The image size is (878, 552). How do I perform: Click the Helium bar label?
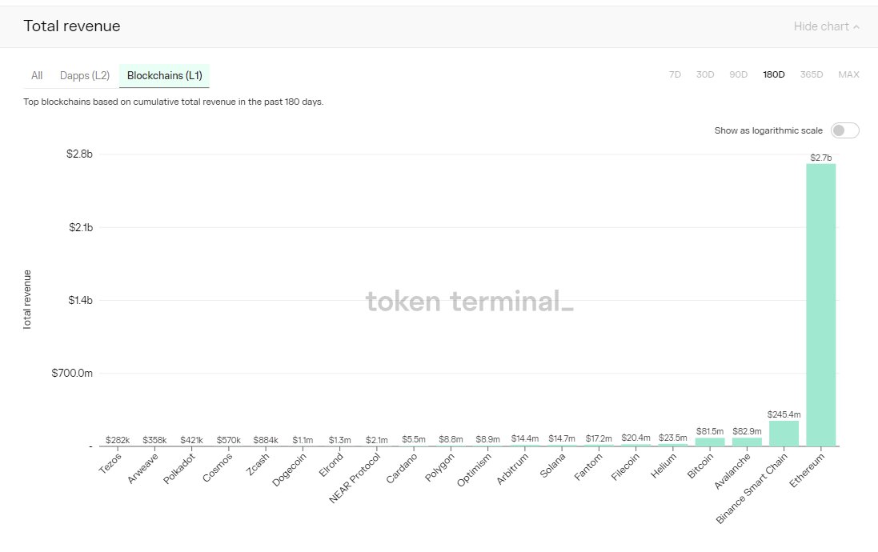[664, 466]
